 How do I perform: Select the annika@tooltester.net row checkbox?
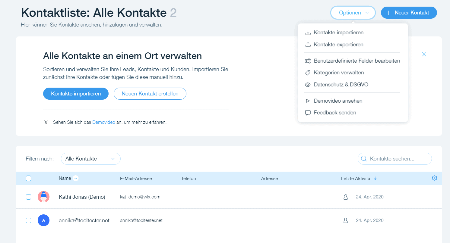point(28,220)
